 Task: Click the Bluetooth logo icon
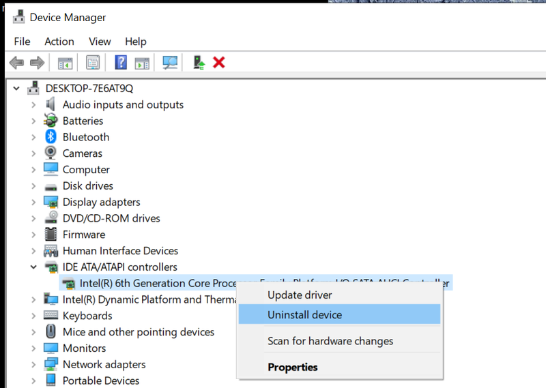tap(51, 136)
